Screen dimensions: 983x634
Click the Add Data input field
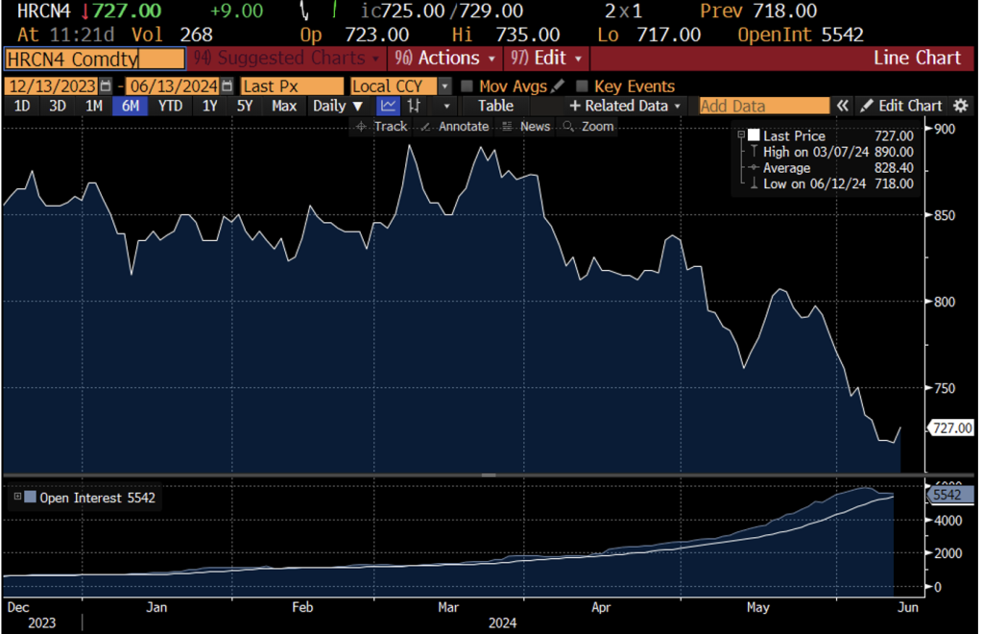click(763, 106)
